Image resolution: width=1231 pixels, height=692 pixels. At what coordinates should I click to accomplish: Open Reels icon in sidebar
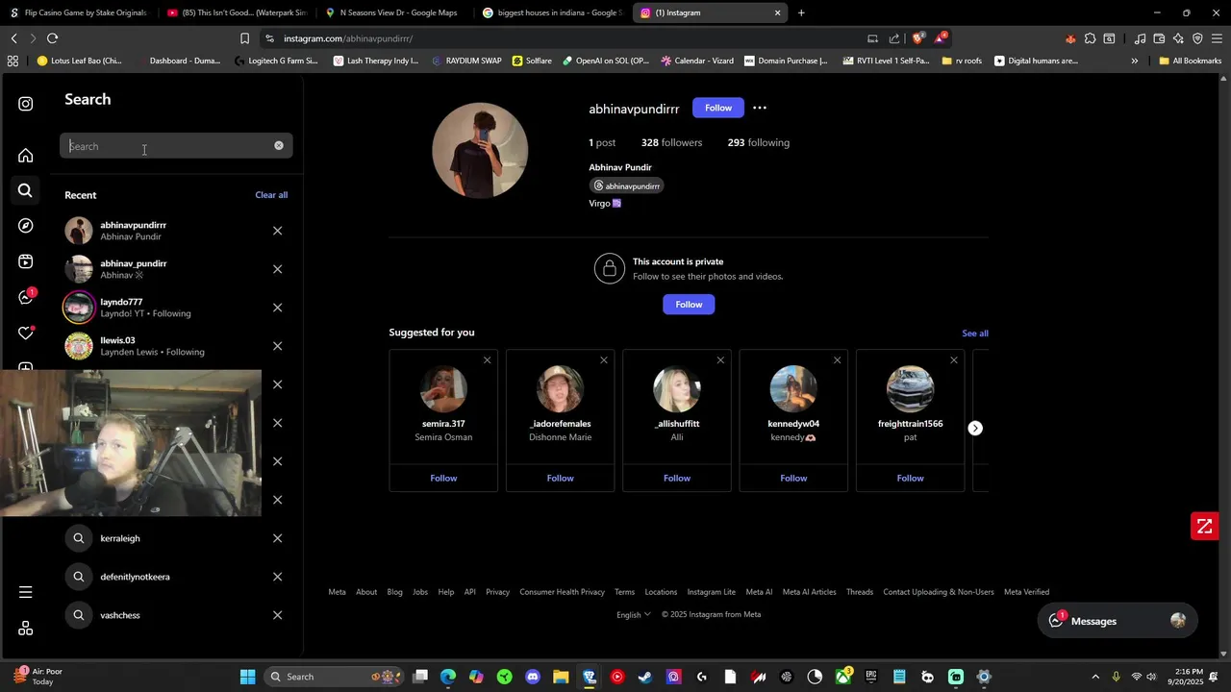[26, 261]
